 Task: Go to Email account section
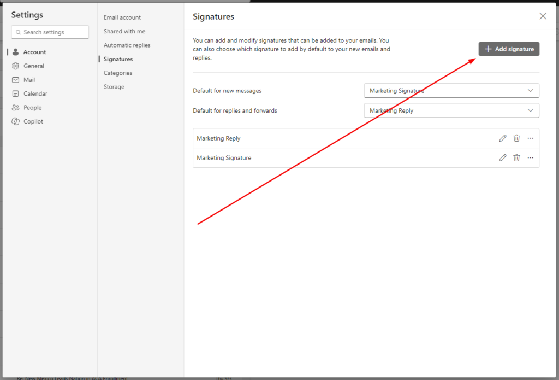[x=122, y=17]
